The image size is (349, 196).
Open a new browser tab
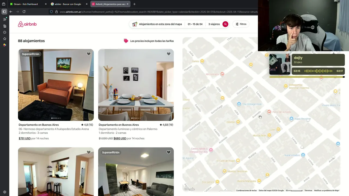point(134,4)
